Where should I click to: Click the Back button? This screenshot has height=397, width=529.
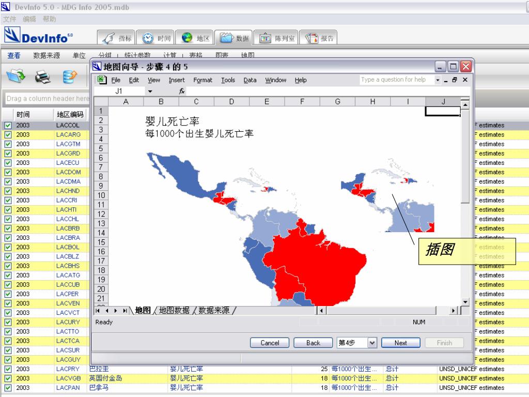313,343
